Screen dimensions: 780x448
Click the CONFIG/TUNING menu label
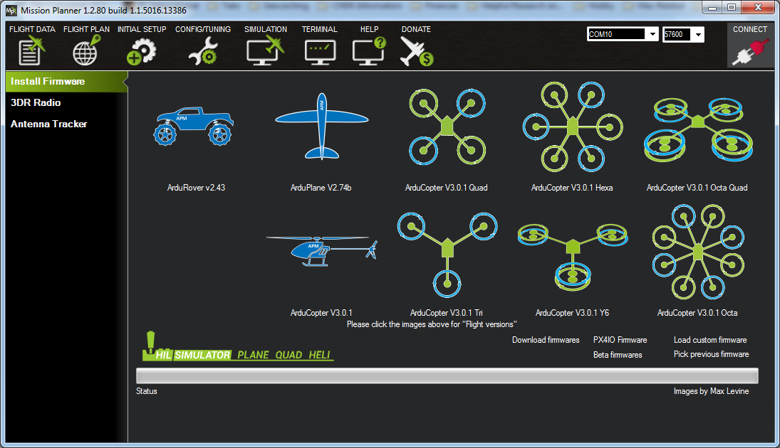(x=203, y=29)
